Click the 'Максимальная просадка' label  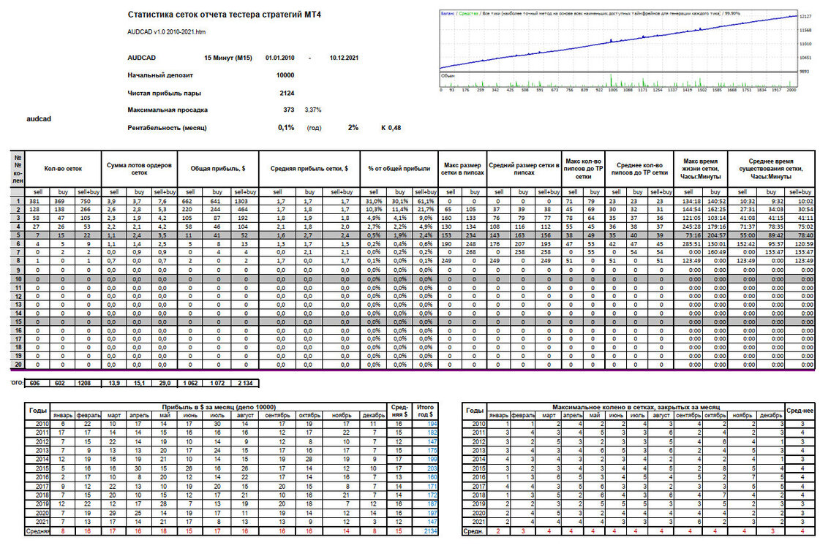(x=168, y=110)
